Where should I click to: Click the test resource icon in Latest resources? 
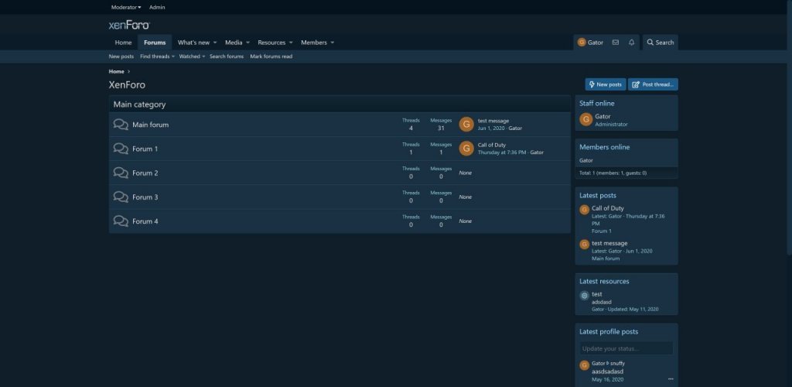click(585, 296)
